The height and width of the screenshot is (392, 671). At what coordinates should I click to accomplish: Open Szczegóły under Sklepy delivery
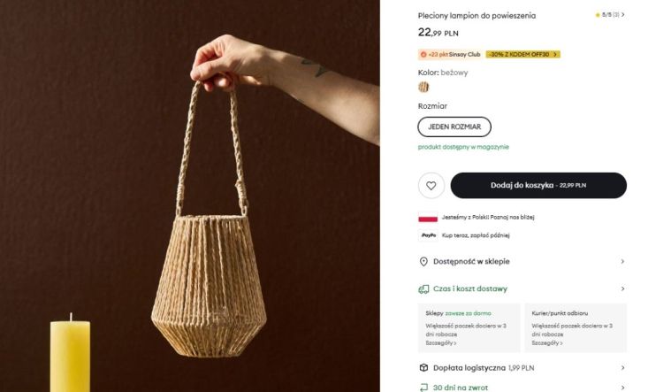441,343
